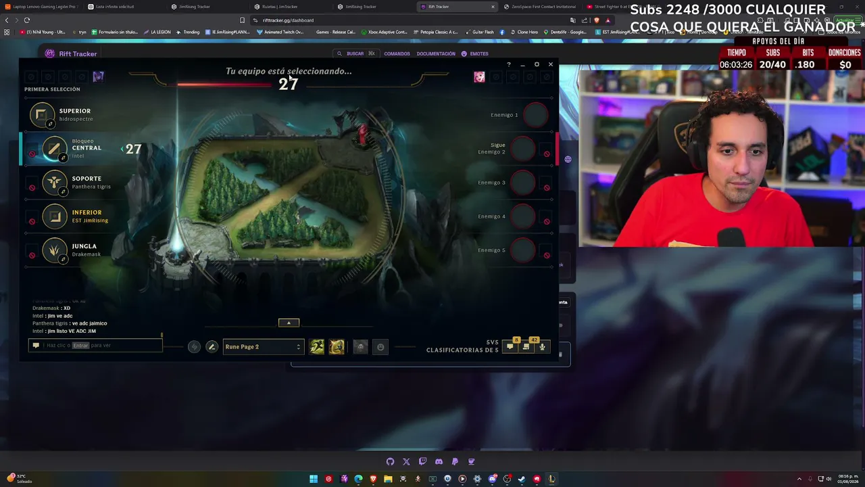Go to the Emotes page
This screenshot has height=487, width=865.
click(474, 53)
